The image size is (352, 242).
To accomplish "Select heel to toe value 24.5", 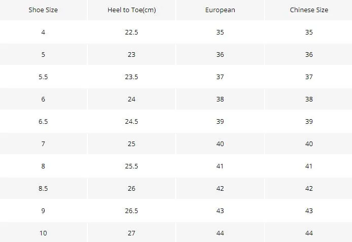I will click(132, 122).
